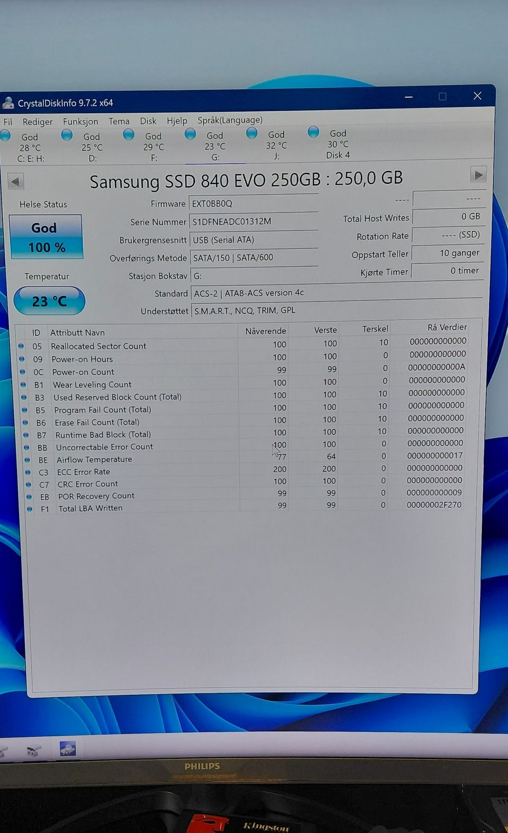Select the Reallocated Sector Count row

point(242,344)
